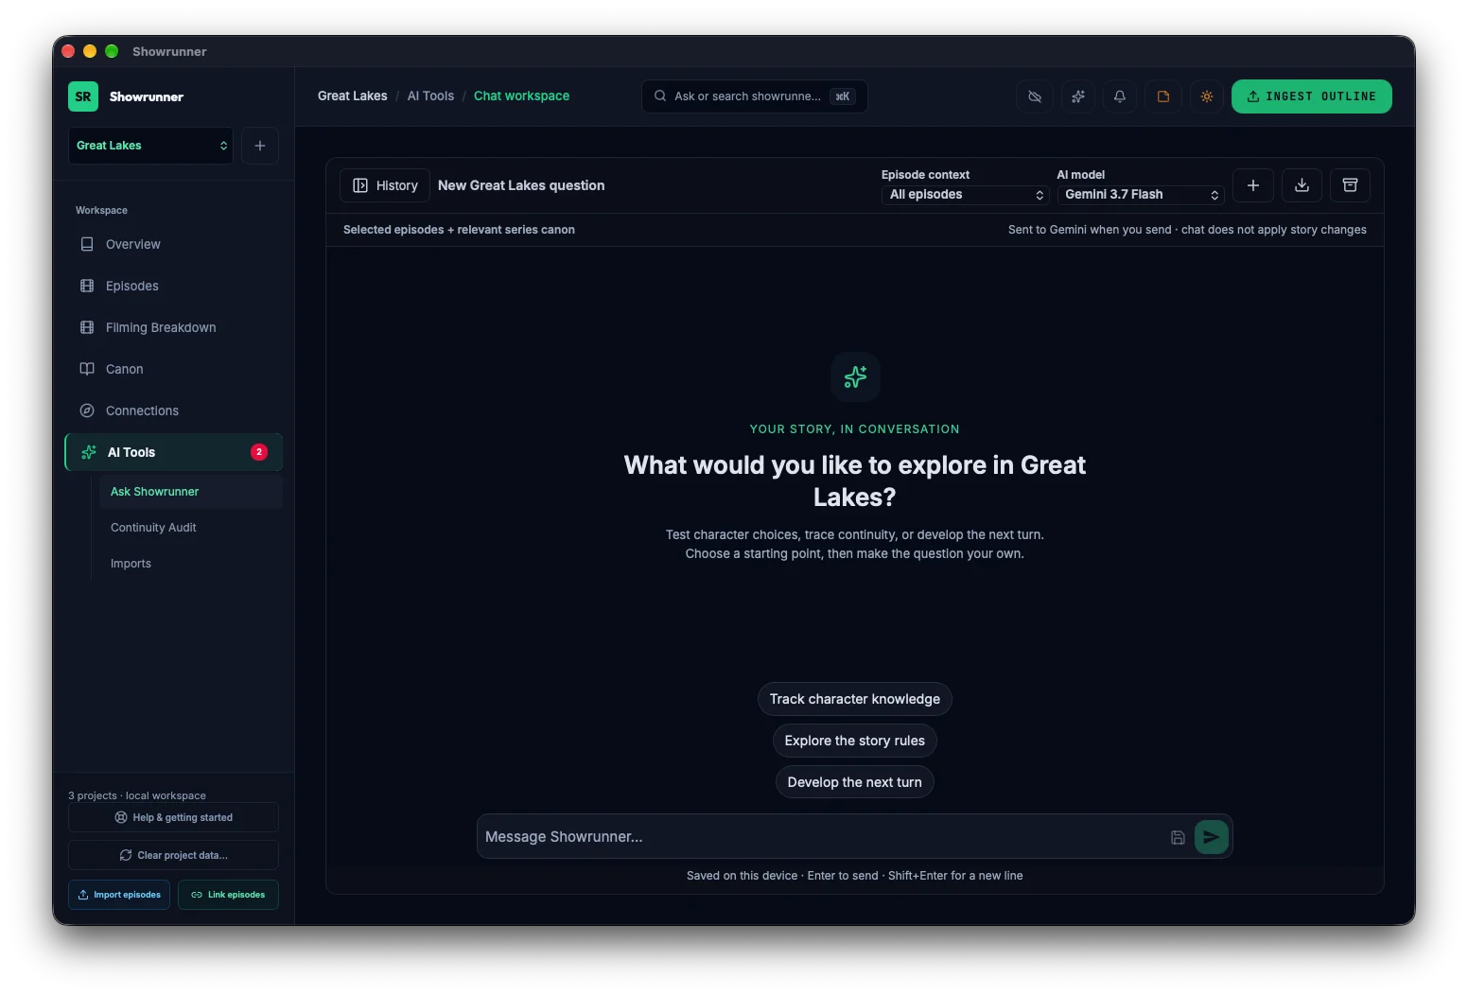Viewport: 1468px width, 995px height.
Task: Click the Link episodes button
Action: [x=228, y=895]
